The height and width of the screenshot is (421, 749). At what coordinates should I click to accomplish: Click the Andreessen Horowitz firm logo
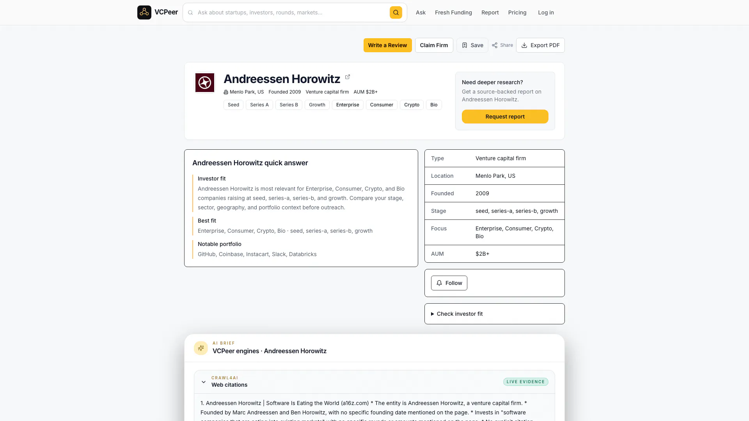click(x=205, y=83)
